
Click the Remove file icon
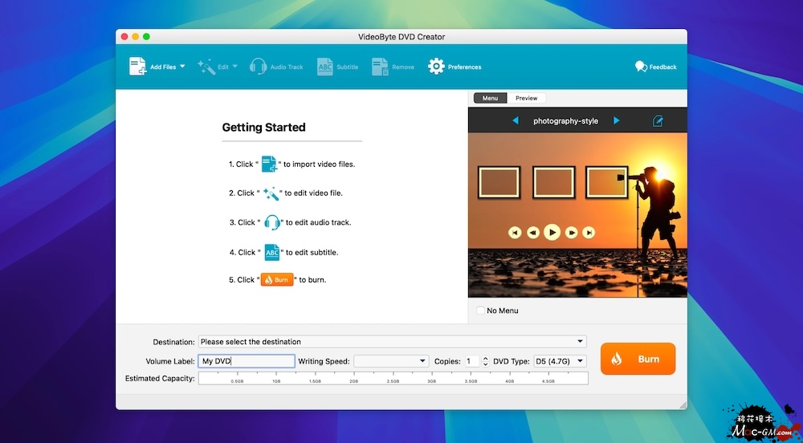[380, 67]
